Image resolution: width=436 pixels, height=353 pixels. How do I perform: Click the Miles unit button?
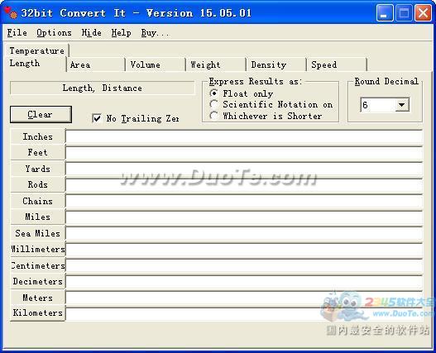(x=37, y=217)
